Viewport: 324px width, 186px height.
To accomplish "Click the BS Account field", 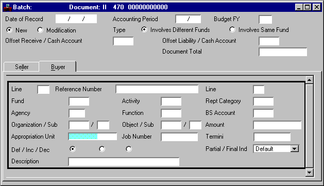I will (263, 113).
